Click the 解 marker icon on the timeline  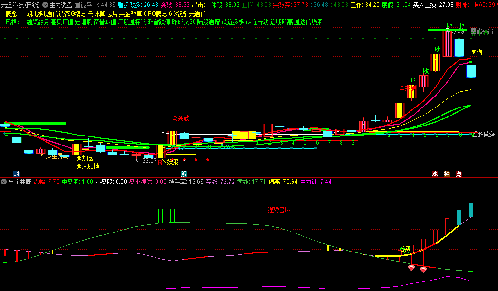[x=184, y=174]
